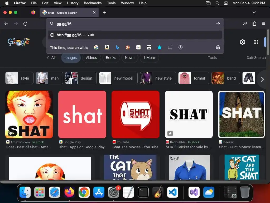
Task: Click the Firefox view icon in tab strip
Action: [33, 12]
